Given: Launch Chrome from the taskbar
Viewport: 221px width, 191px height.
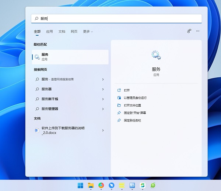Looking at the screenshot, I should point(101,185).
